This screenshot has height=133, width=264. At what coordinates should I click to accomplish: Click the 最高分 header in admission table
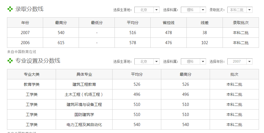[61, 23]
